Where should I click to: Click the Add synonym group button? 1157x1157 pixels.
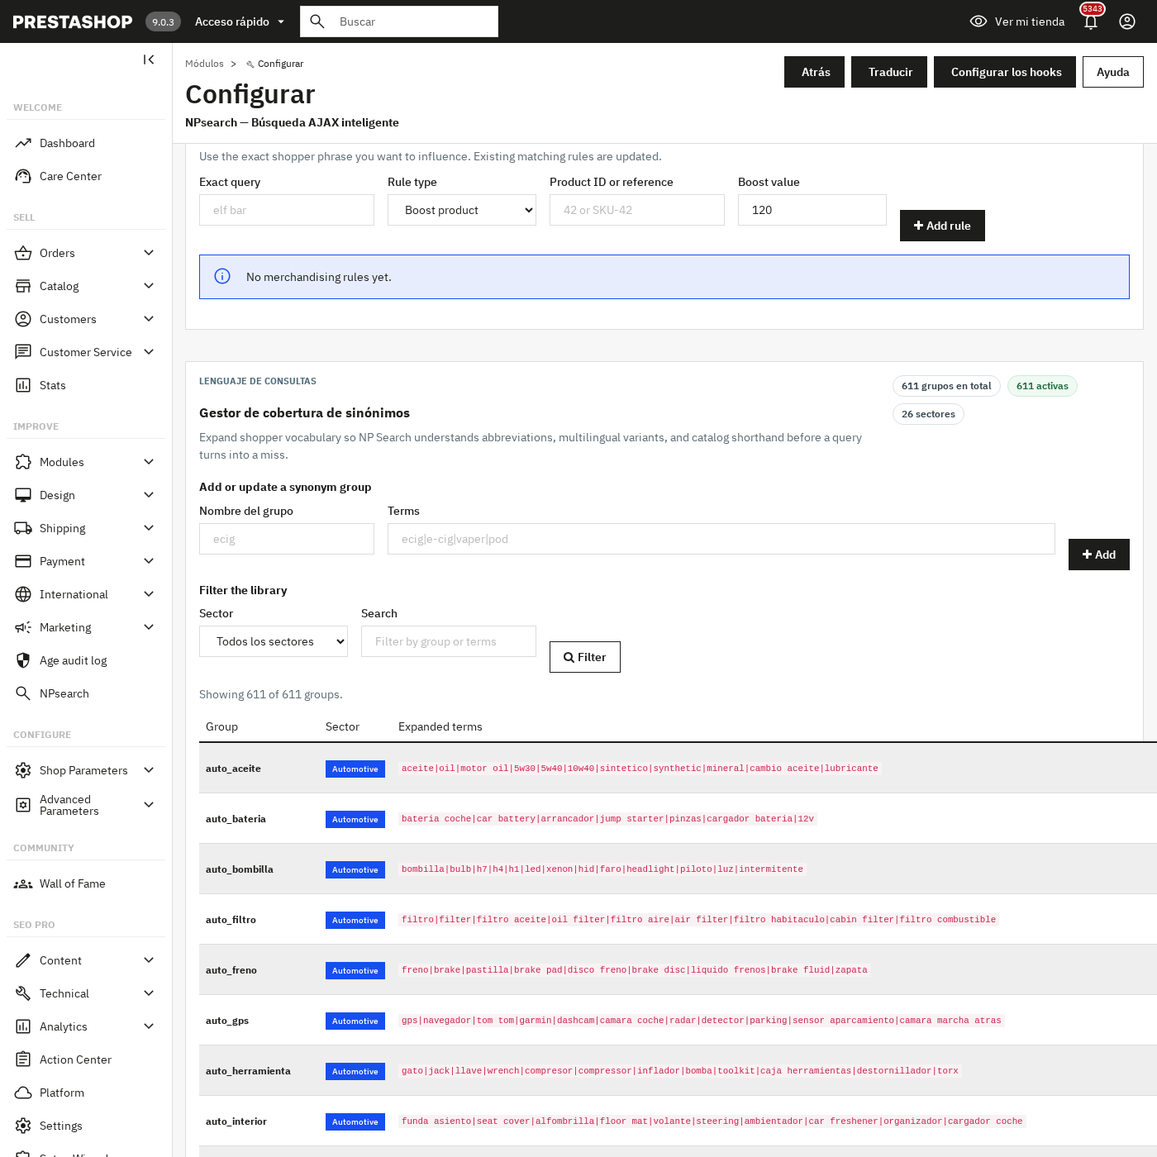click(x=1099, y=555)
